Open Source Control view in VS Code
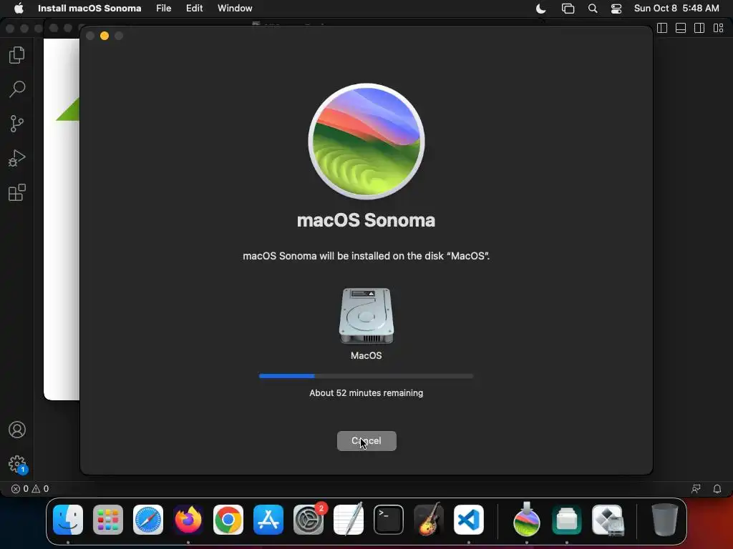This screenshot has height=549, width=733. 17,124
